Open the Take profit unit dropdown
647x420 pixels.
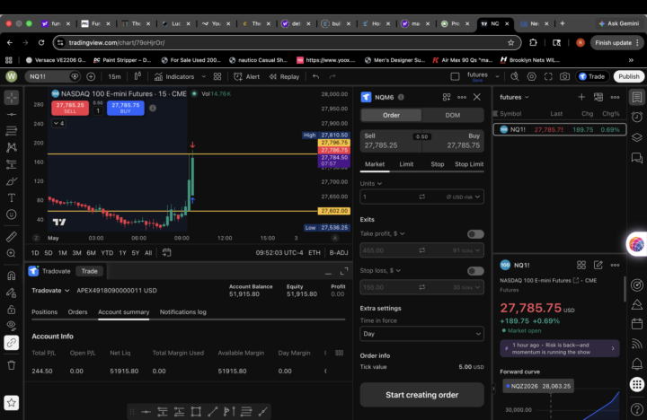click(x=382, y=233)
